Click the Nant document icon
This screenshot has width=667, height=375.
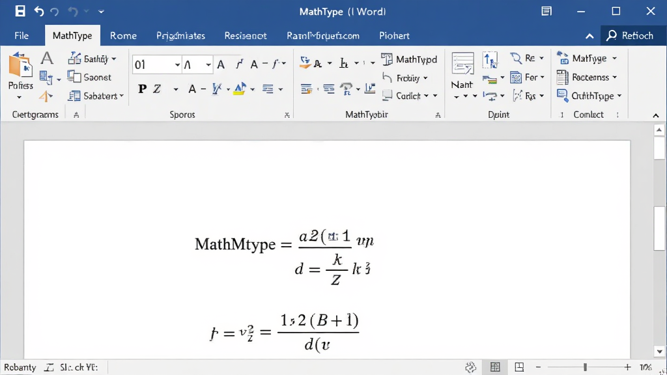click(462, 64)
